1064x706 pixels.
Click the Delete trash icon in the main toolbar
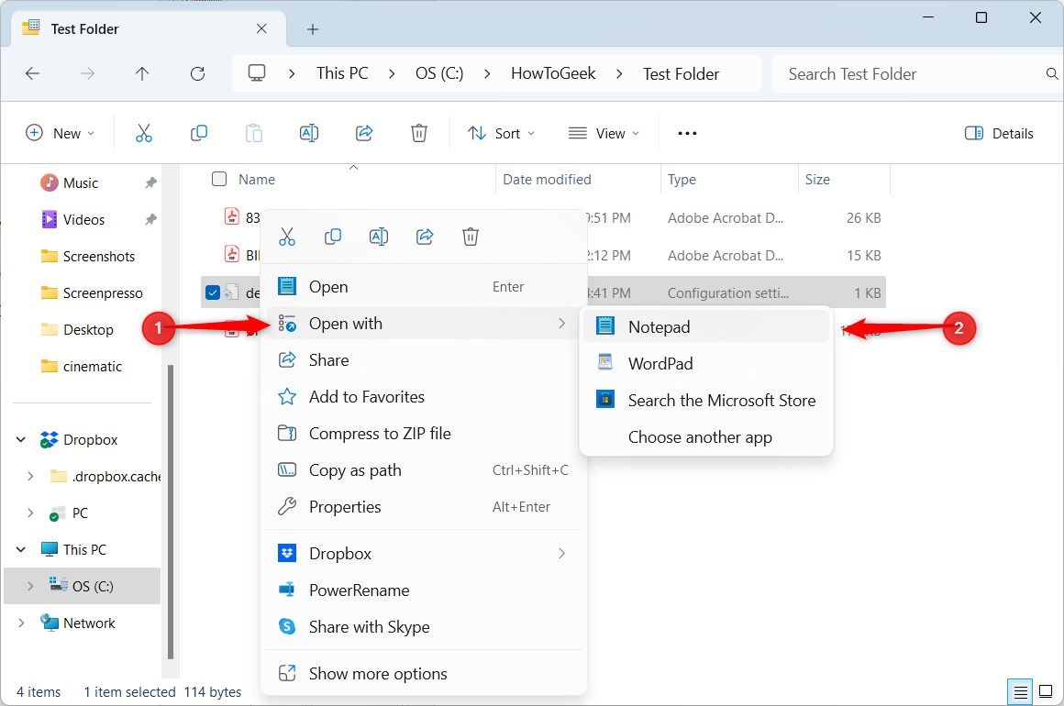pyautogui.click(x=419, y=133)
